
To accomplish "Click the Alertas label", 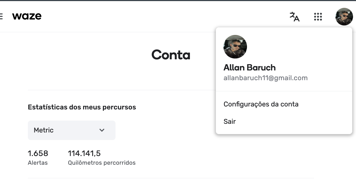I will click(38, 163).
